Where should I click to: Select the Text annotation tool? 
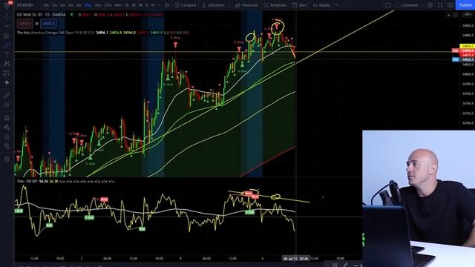7,54
